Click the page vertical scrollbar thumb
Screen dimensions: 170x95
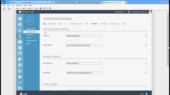[168, 40]
